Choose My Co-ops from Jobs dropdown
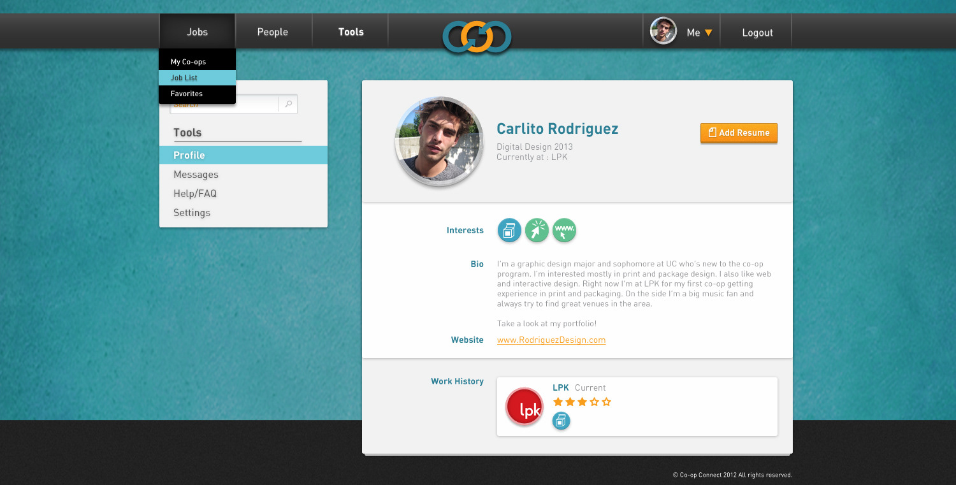The width and height of the screenshot is (956, 485). 197,62
